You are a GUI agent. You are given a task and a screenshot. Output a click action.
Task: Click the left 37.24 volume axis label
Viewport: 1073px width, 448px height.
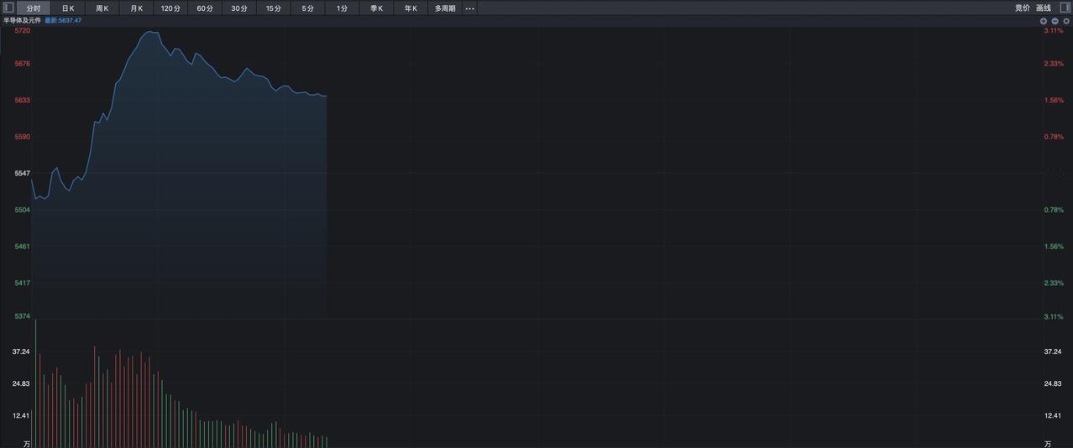point(21,352)
